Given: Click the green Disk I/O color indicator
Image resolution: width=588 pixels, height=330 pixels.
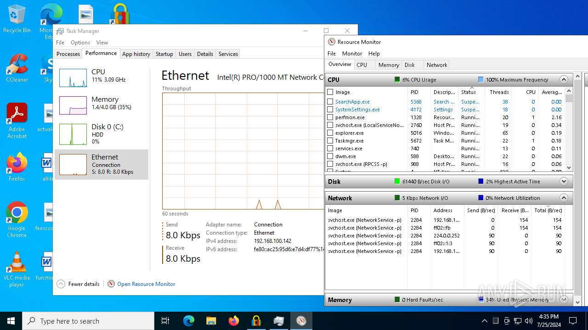Looking at the screenshot, I should coord(397,181).
